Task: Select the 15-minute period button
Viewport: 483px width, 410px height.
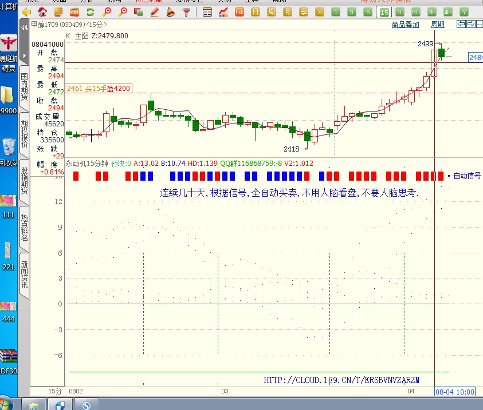Action: point(384,12)
